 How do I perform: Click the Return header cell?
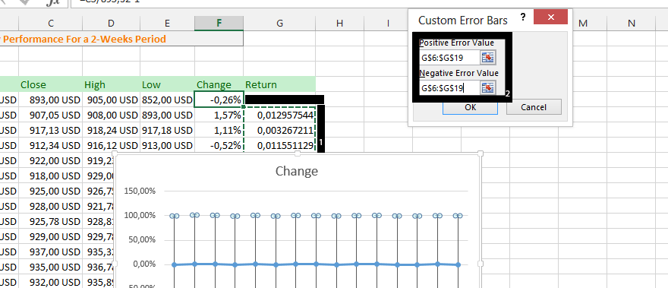click(x=279, y=84)
